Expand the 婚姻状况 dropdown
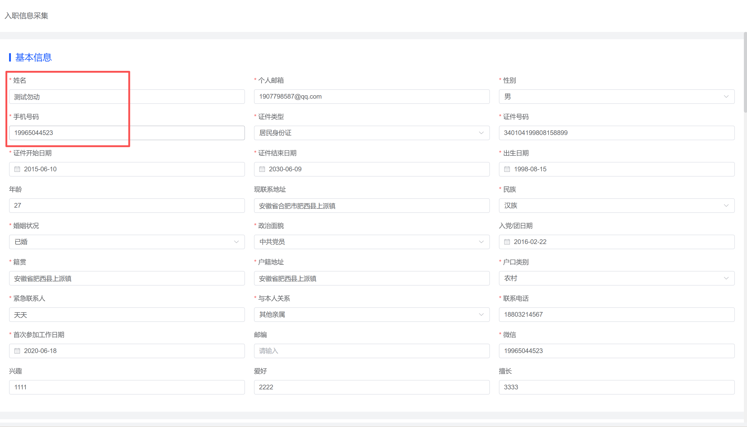 (x=127, y=242)
